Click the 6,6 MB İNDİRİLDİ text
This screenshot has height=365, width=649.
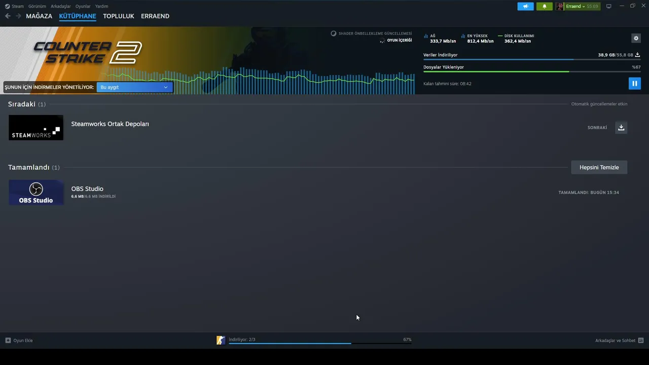93,196
